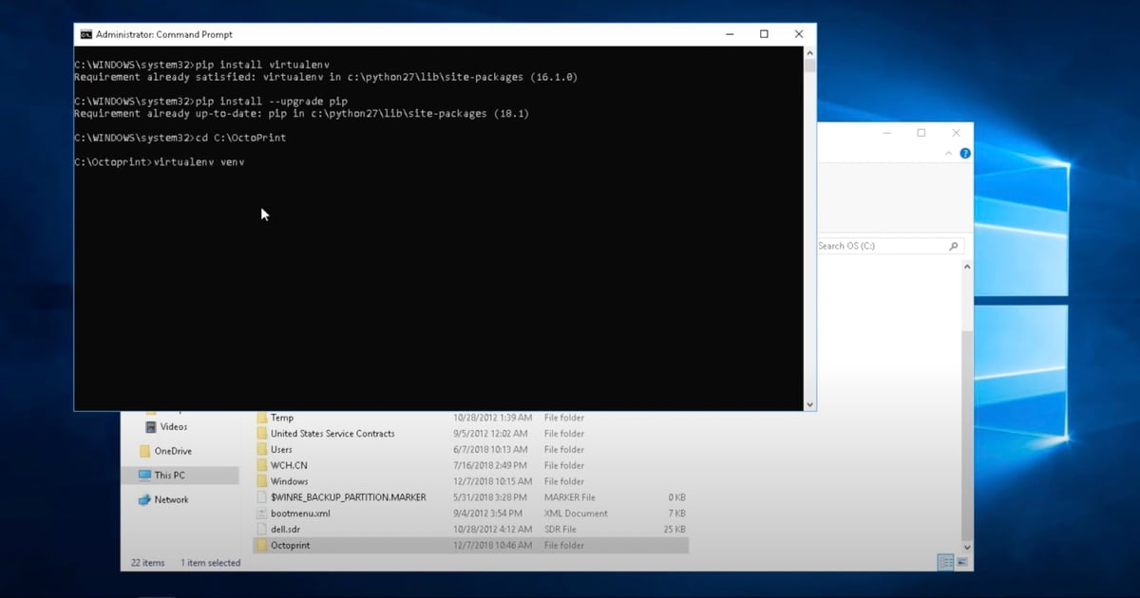This screenshot has height=598, width=1140.
Task: Select the dell.sdr file
Action: (286, 530)
